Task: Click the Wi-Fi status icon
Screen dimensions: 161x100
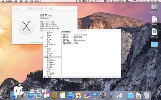Action: click(109, 1)
